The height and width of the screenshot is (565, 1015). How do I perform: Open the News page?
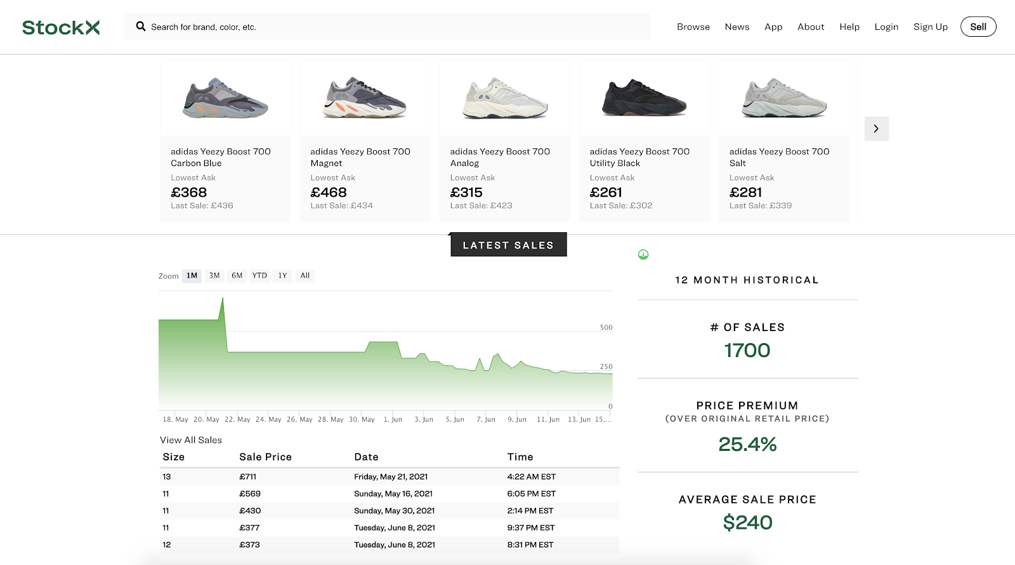pyautogui.click(x=737, y=27)
